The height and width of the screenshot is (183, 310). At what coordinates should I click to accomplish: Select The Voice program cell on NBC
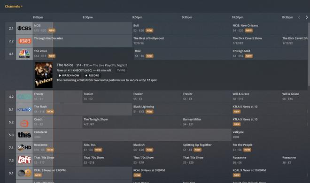point(83,53)
